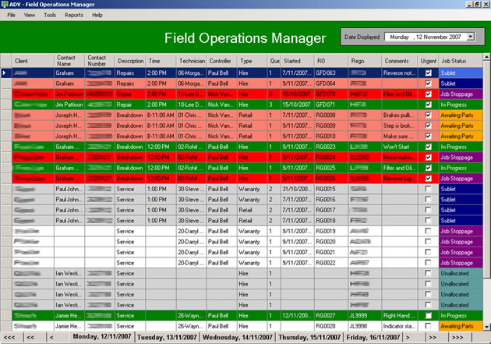
Task: Jump back with the <<< navigation button
Action: [x=9, y=338]
